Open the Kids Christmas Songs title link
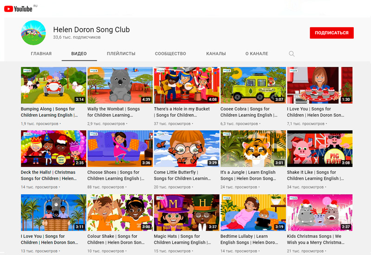This screenshot has width=371, height=255. [316, 239]
